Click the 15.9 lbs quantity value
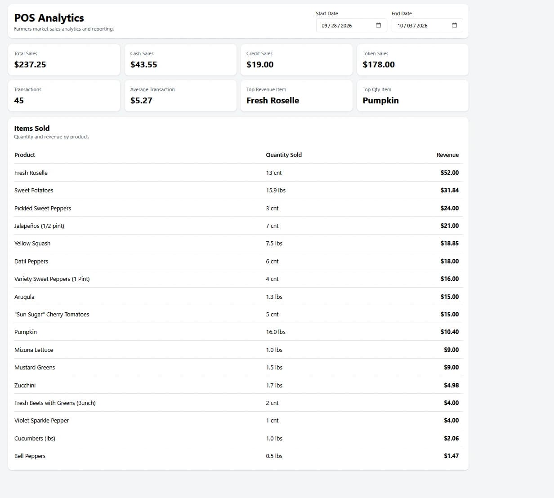This screenshot has width=554, height=498. click(276, 190)
